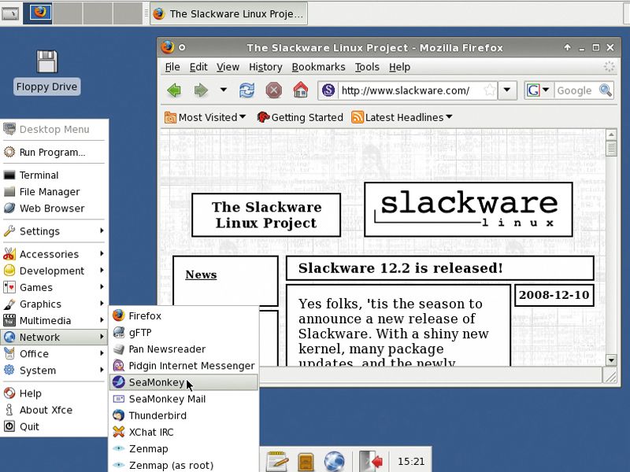Launch SeaMonkey from the Network submenu
This screenshot has width=630, height=472.
pos(155,382)
